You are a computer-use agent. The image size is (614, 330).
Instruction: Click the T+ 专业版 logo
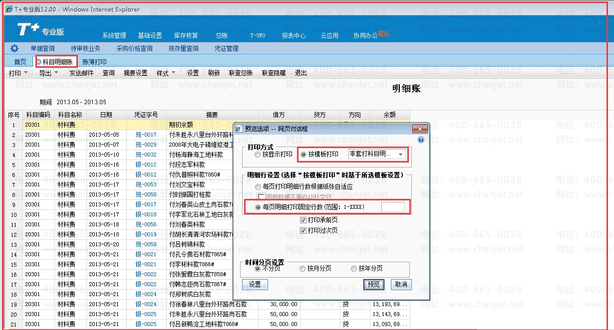tap(40, 30)
